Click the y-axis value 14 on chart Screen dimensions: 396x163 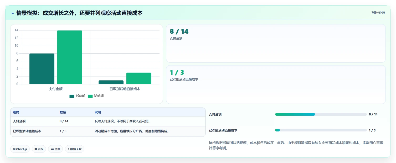click(x=16, y=30)
